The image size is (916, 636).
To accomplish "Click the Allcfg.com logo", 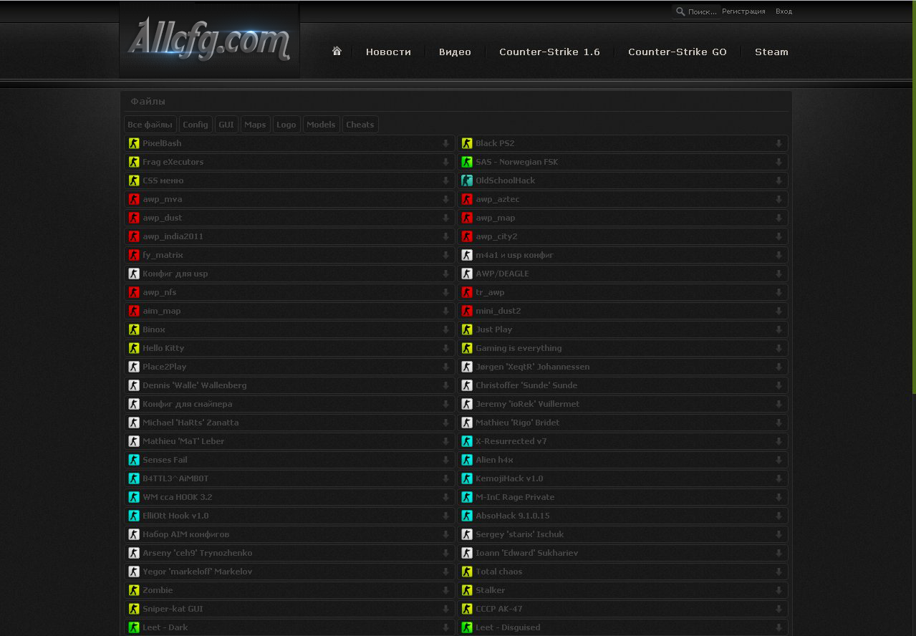I will pos(209,40).
